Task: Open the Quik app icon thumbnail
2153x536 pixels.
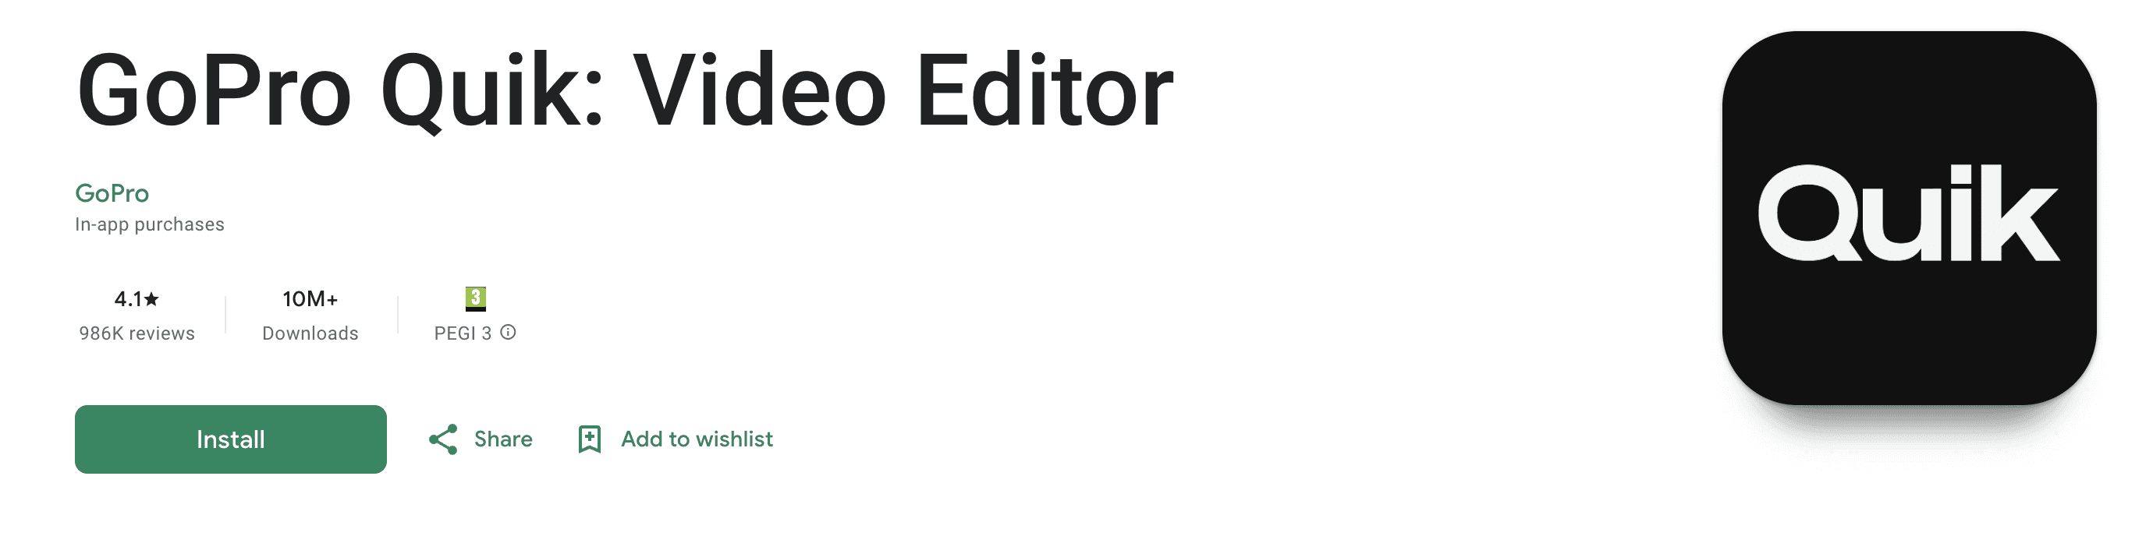Action: pyautogui.click(x=1909, y=218)
